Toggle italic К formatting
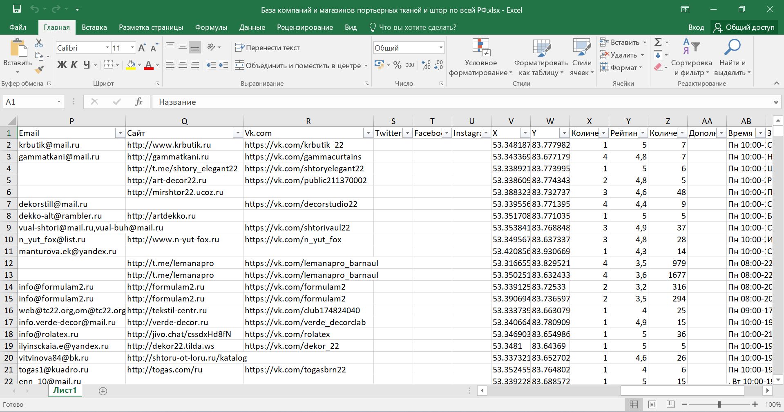This screenshot has height=412, width=784. tap(74, 65)
